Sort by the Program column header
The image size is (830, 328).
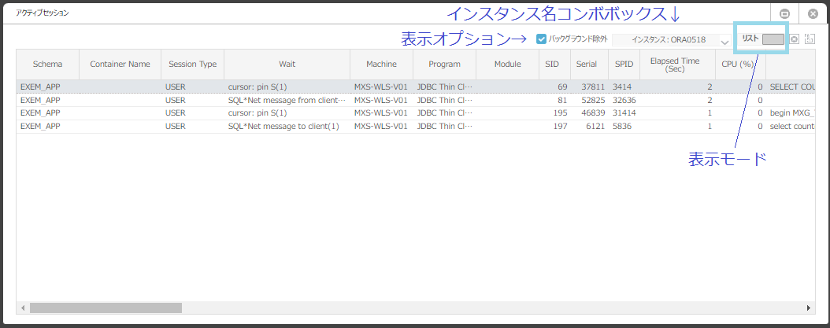[x=445, y=64]
